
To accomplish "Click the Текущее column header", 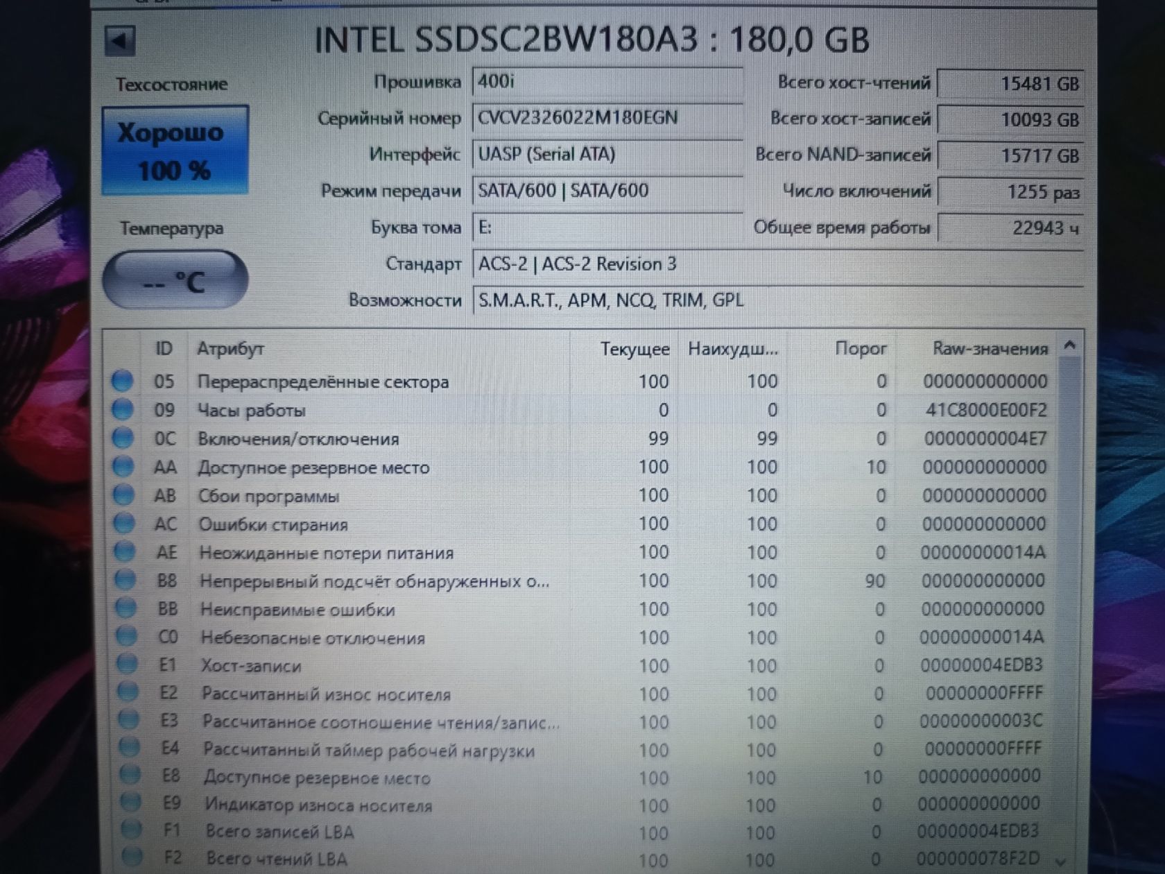I will pyautogui.click(x=635, y=349).
